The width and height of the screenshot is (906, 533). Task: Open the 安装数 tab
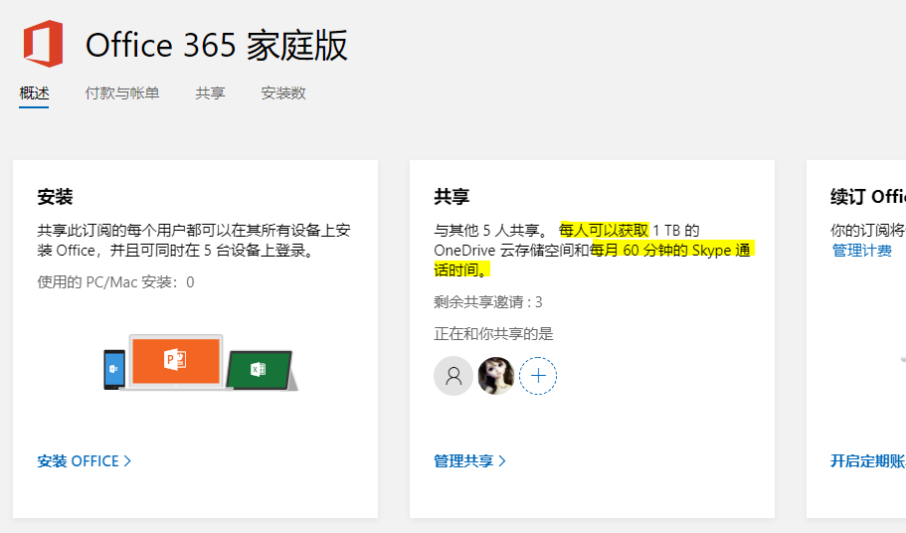(283, 92)
